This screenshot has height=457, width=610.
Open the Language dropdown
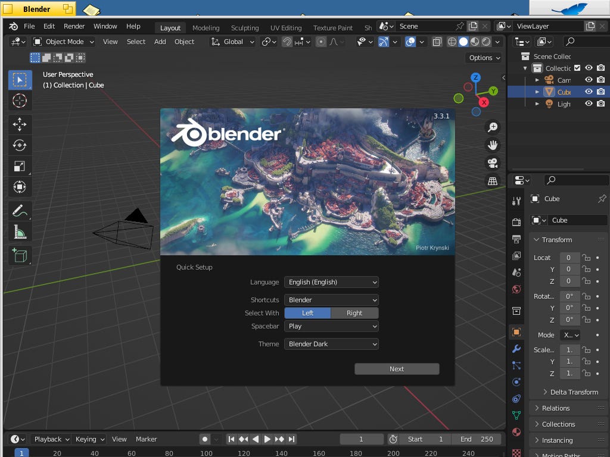(331, 282)
